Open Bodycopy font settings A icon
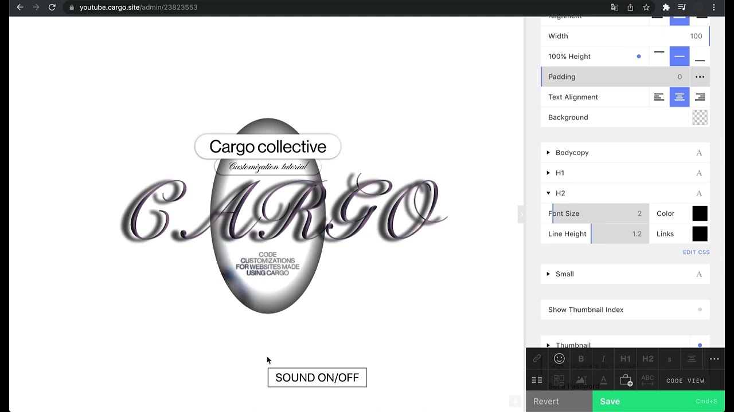Viewport: 734px width, 412px height. pyautogui.click(x=699, y=153)
